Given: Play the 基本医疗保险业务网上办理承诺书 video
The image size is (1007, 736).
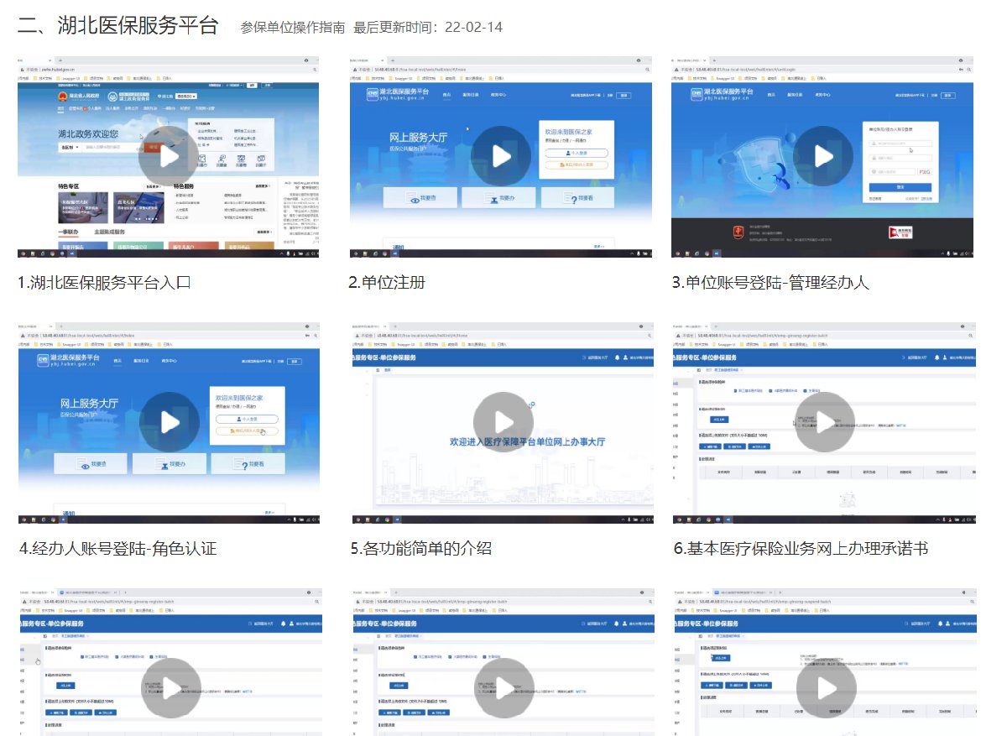Looking at the screenshot, I should pyautogui.click(x=824, y=422).
